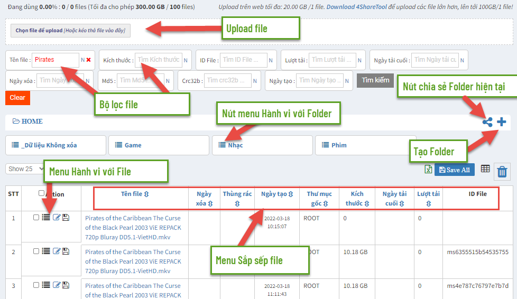517x299 pixels.
Task: Check the checkbox for file row 1
Action: click(36, 217)
